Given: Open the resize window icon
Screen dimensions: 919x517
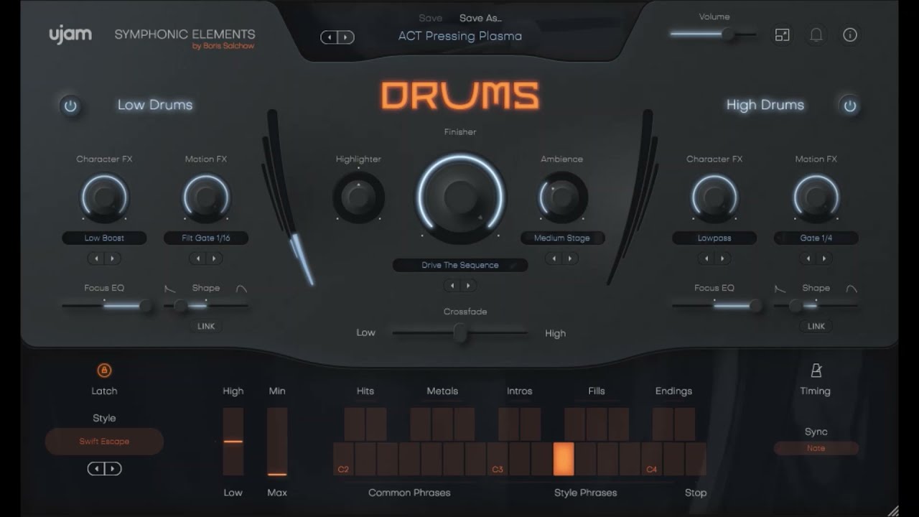Looking at the screenshot, I should click(782, 34).
